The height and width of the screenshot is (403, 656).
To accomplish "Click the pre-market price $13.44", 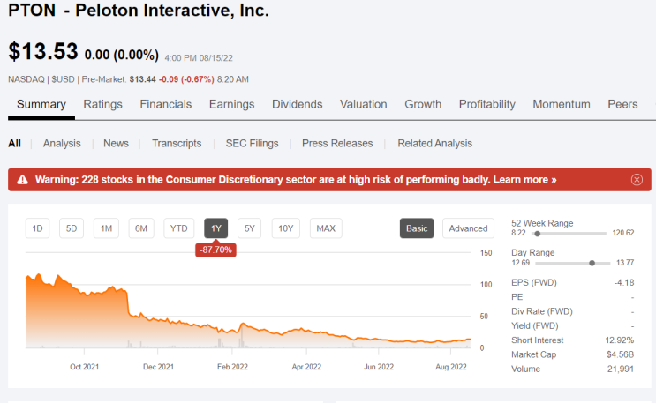I will pyautogui.click(x=143, y=79).
